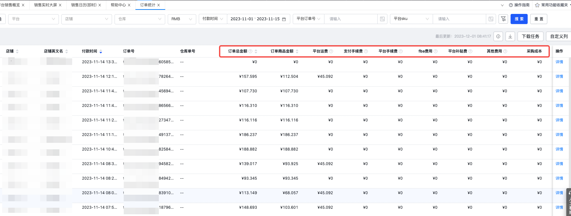Open batch input icon for 平台sku field
The width and height of the screenshot is (571, 216).
coord(491,19)
